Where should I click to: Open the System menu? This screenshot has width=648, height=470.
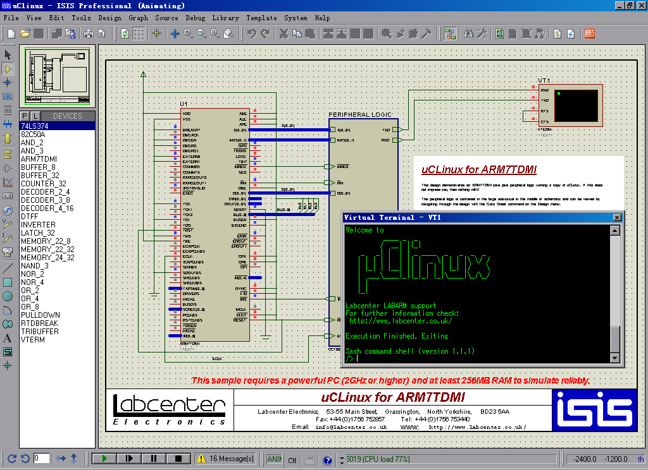tap(296, 18)
